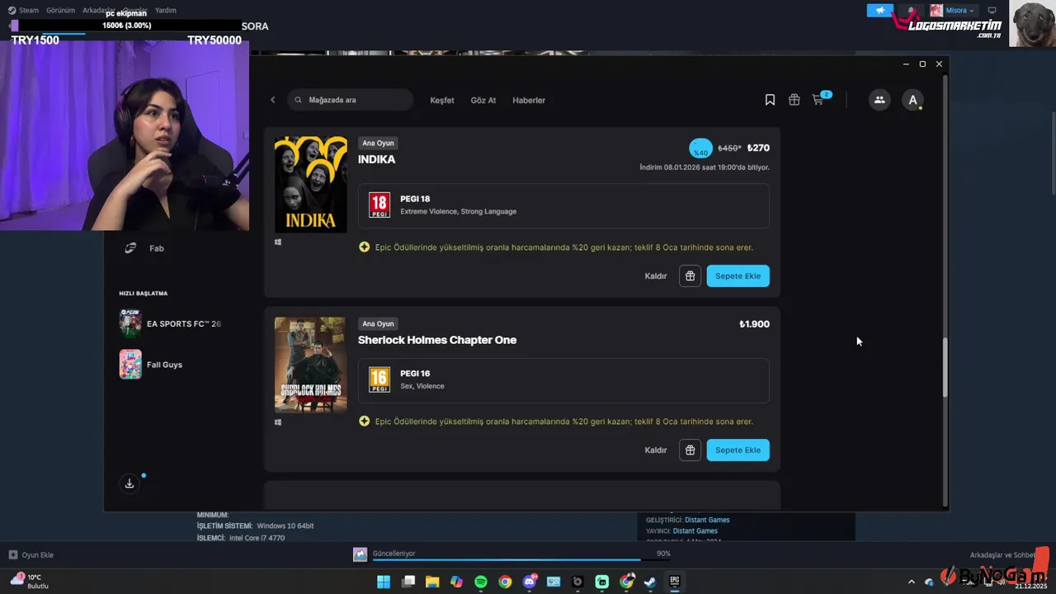Open the account avatar labeled A
The image size is (1056, 594).
[x=912, y=100]
